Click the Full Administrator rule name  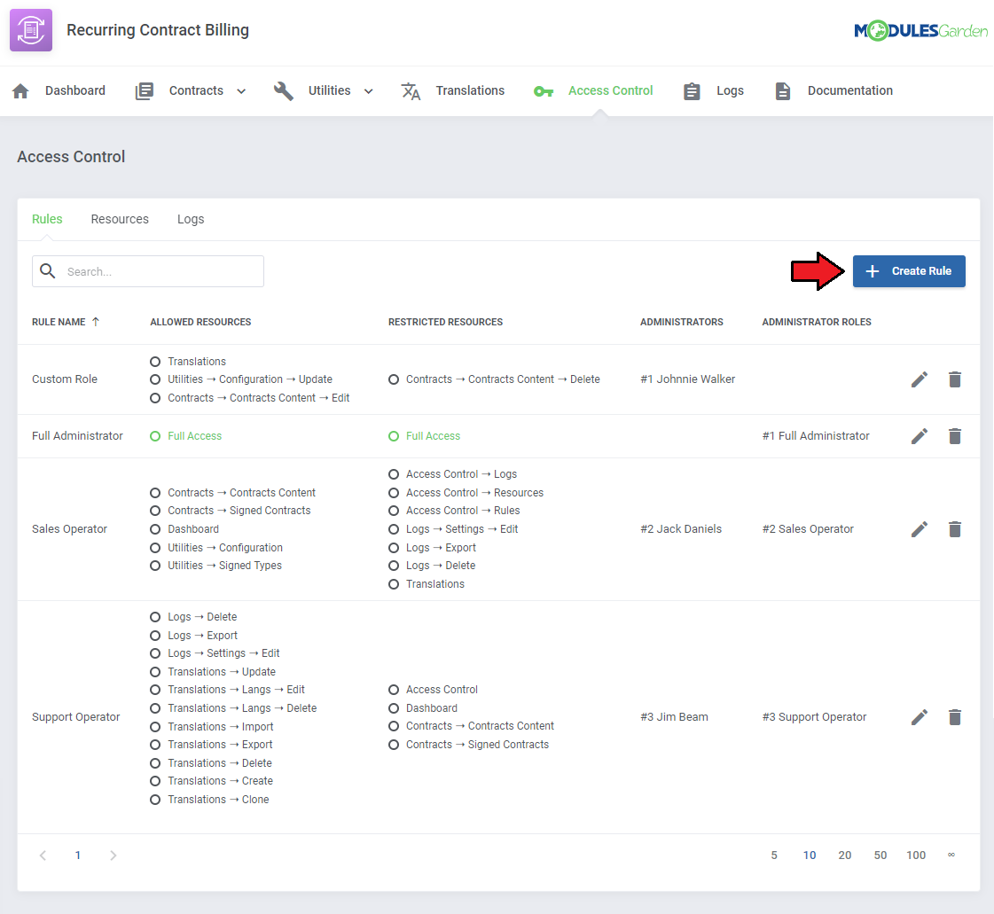click(x=77, y=436)
